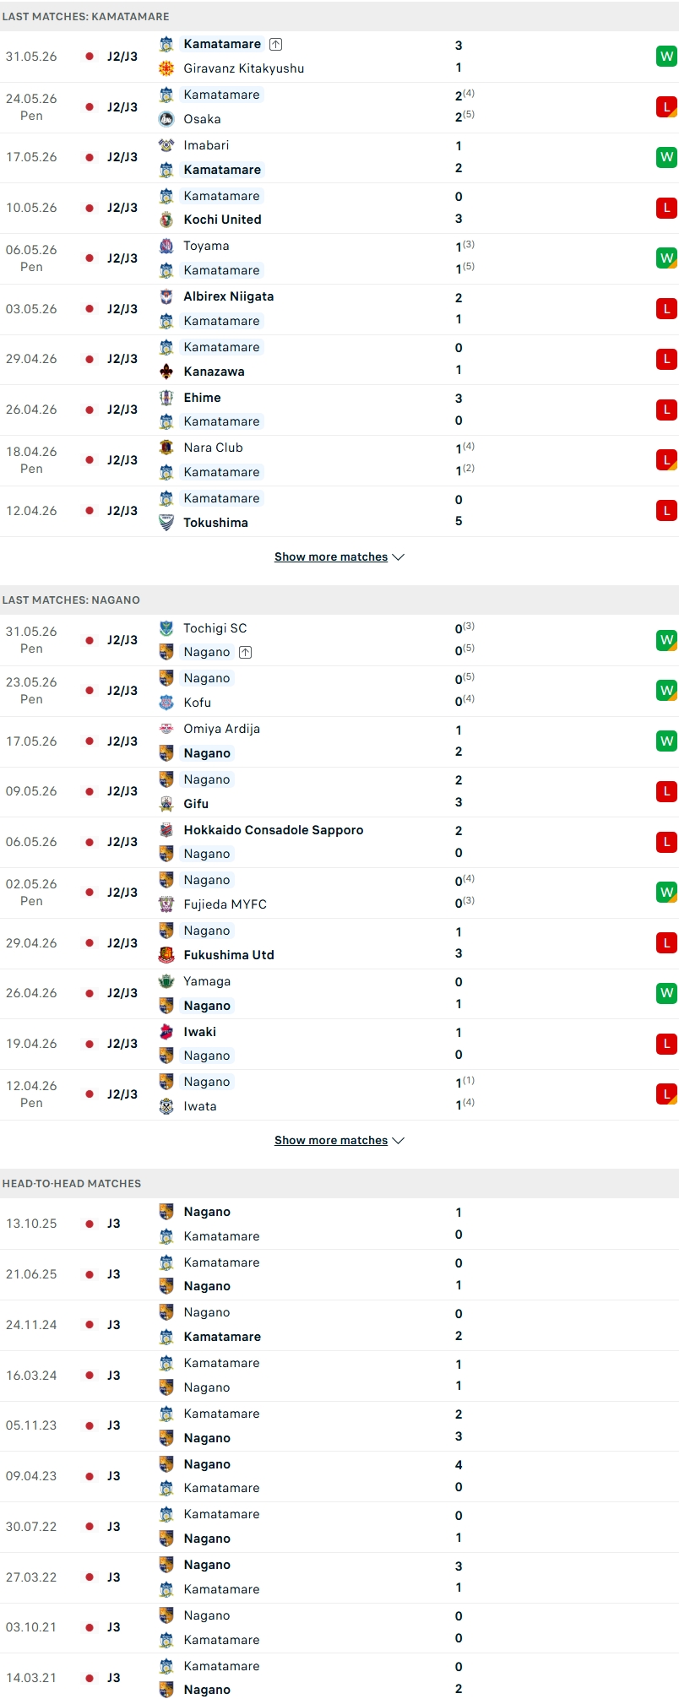Open head-to-head match dated 13.10.25
Image resolution: width=679 pixels, height=1699 pixels.
[x=339, y=1224]
